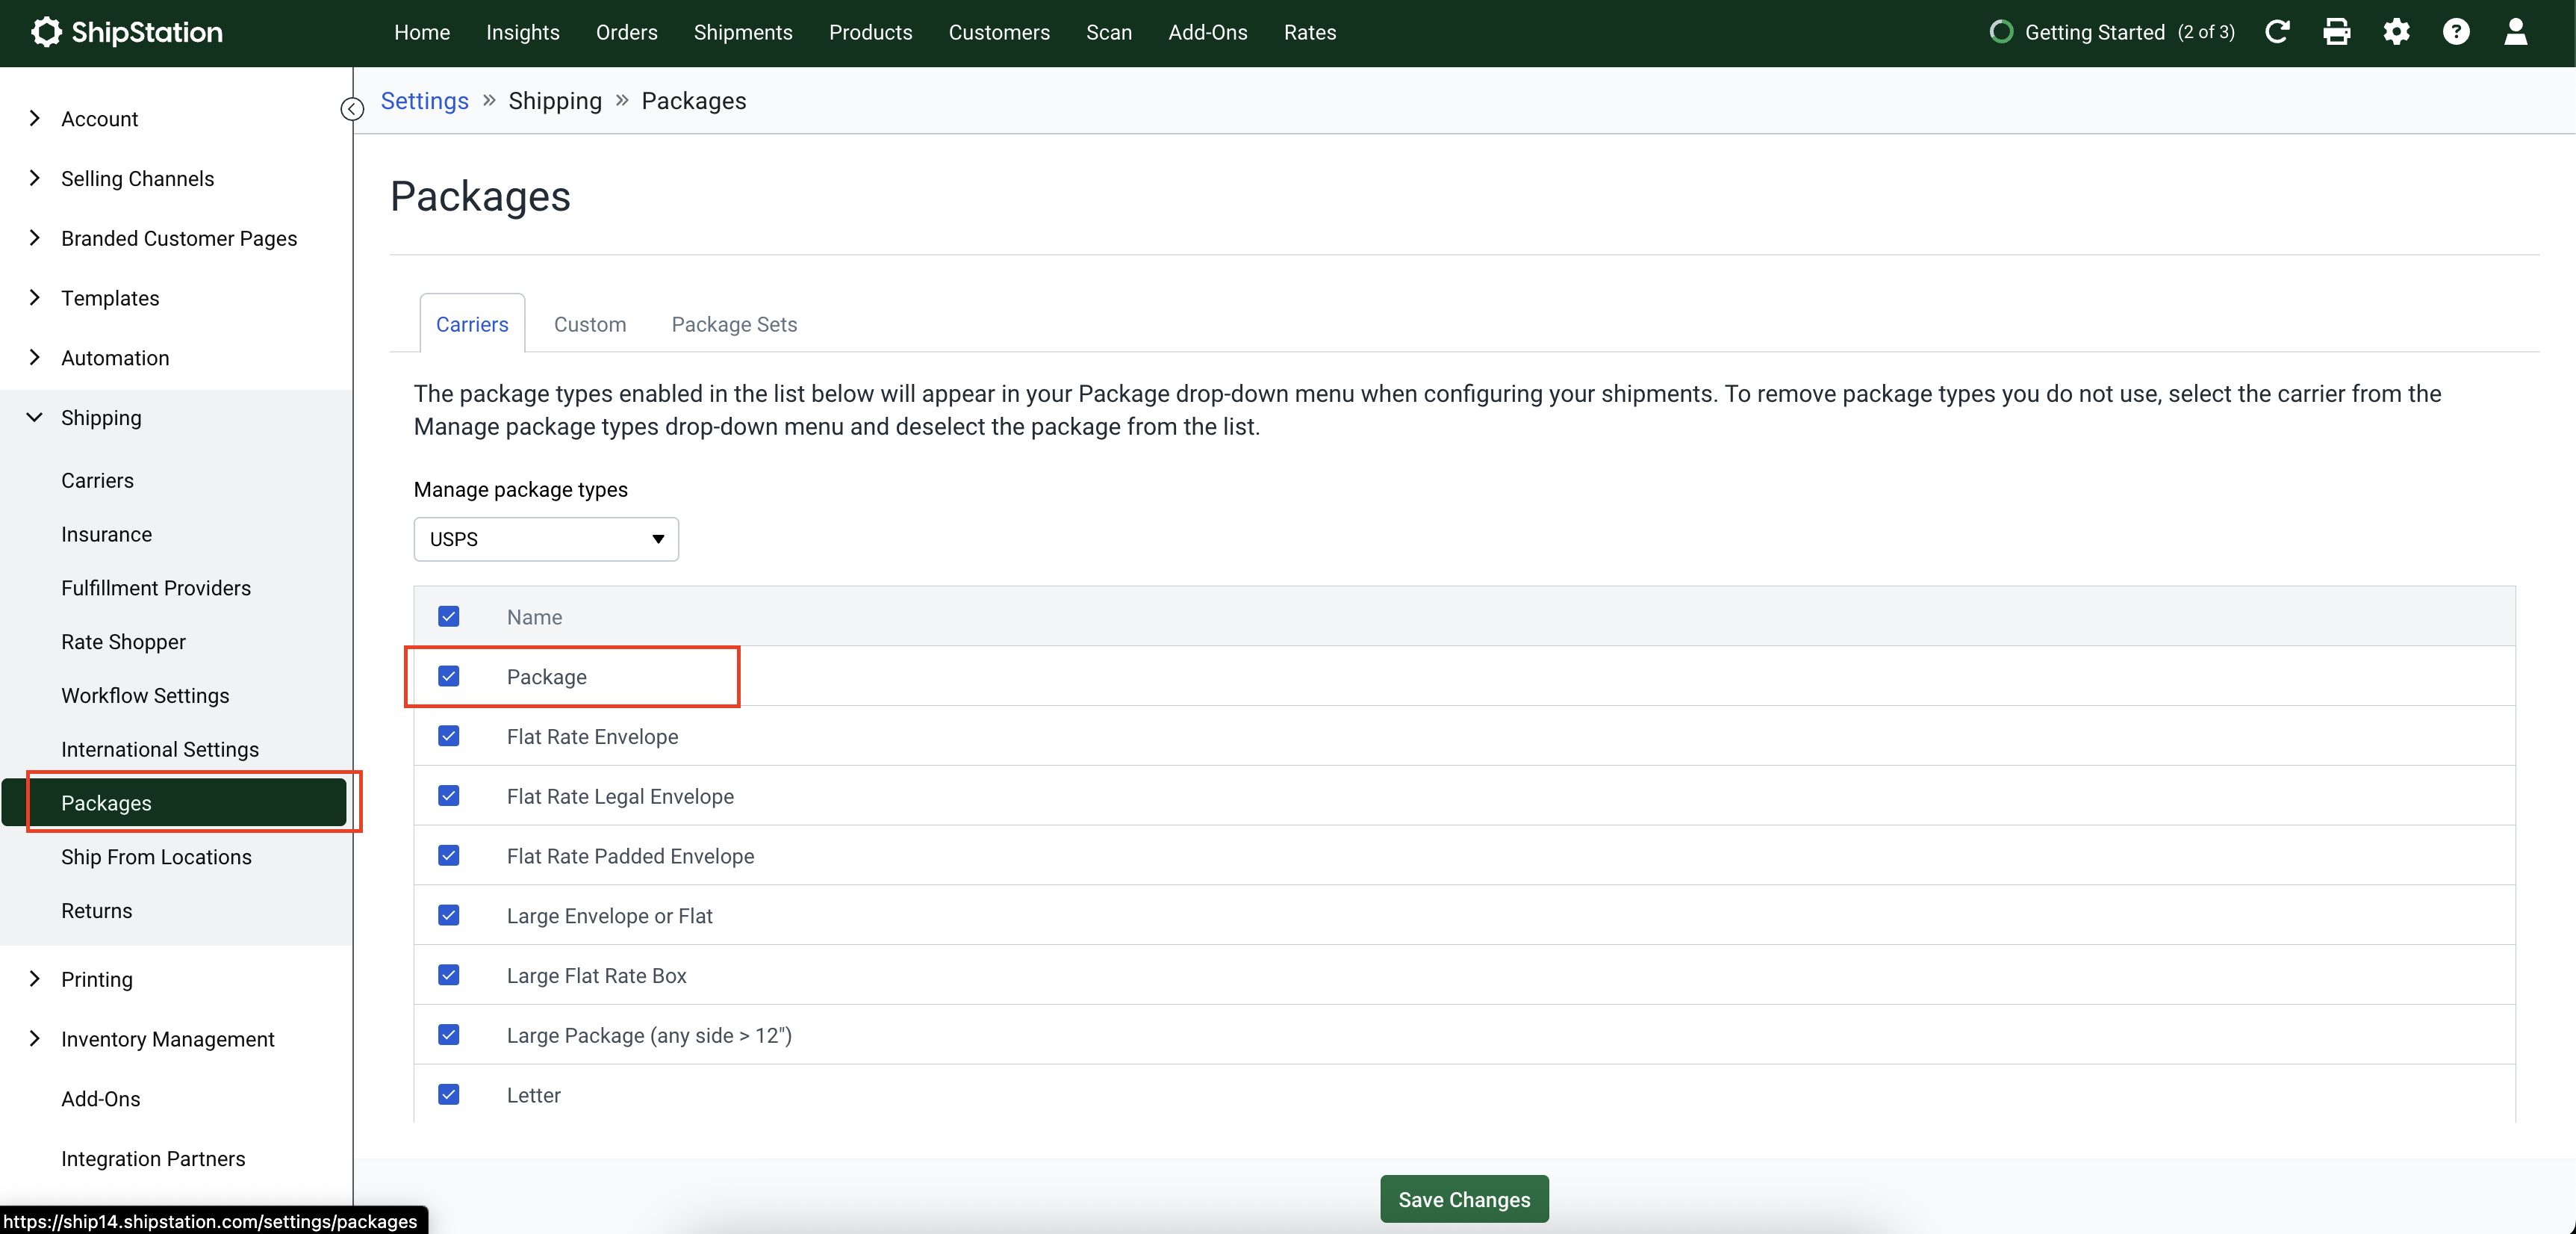2576x1234 pixels.
Task: Click the Settings breadcrumb link
Action: pyautogui.click(x=425, y=101)
